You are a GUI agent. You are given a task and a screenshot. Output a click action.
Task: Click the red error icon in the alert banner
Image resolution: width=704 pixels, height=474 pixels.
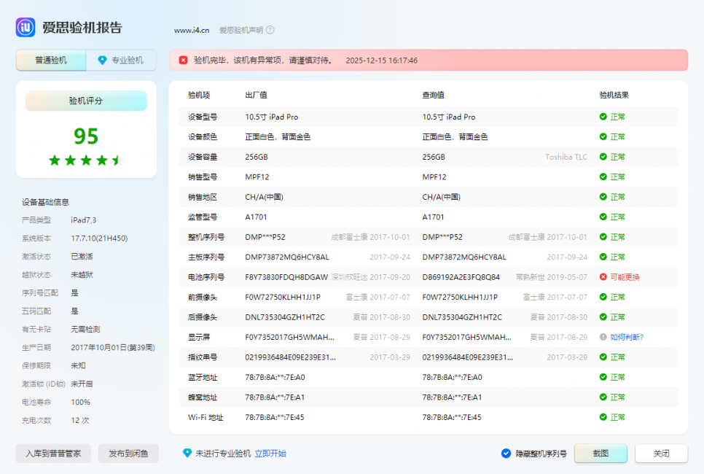pyautogui.click(x=181, y=61)
